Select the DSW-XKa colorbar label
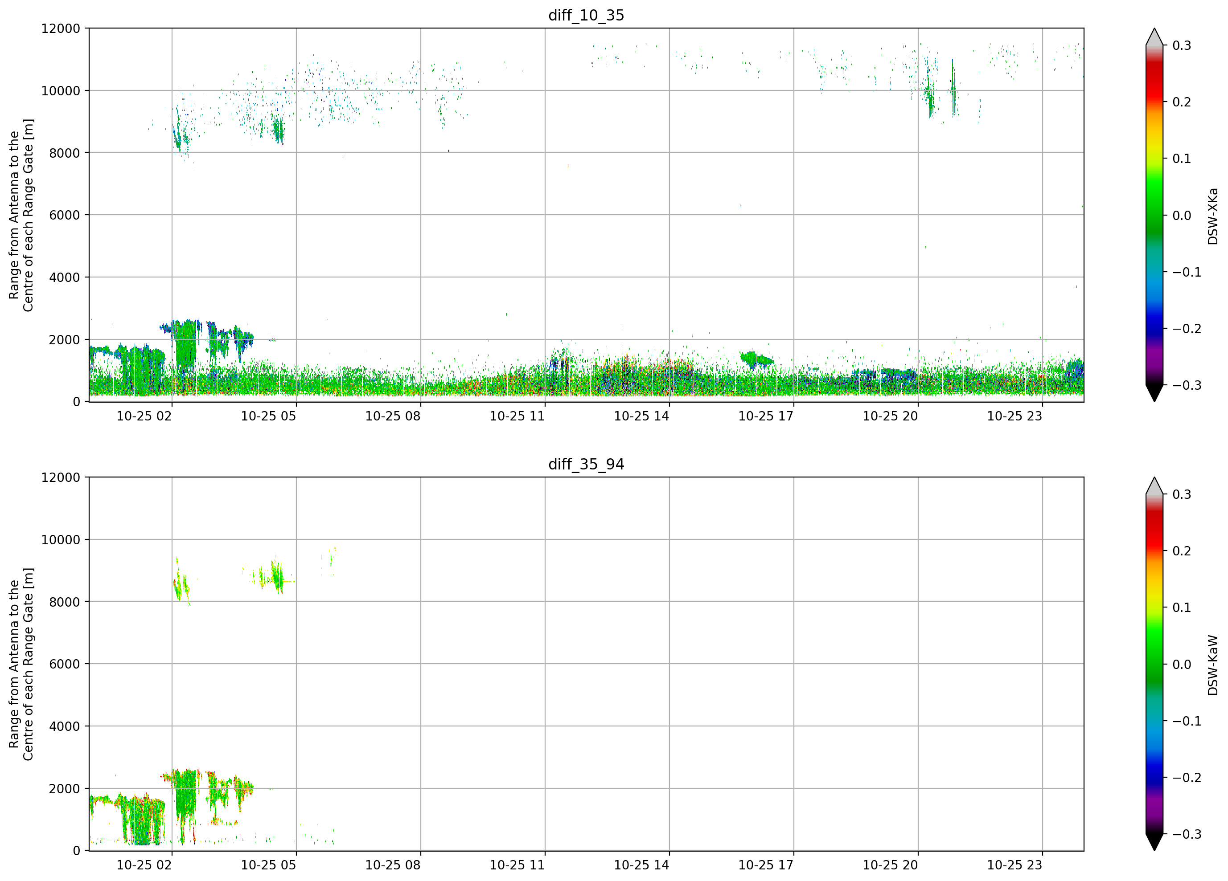Screen dimensions: 1228x881 coord(1212,216)
